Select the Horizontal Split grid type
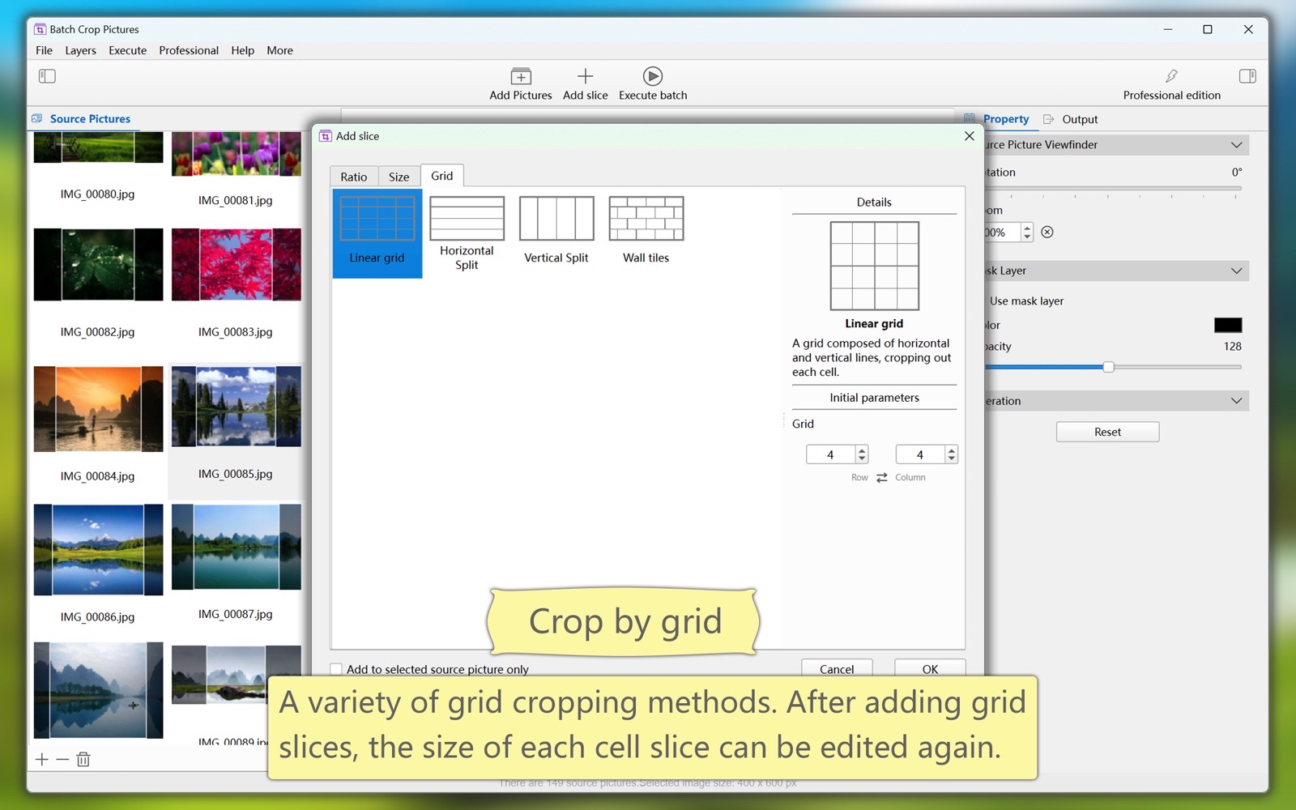The image size is (1296, 810). coord(467,232)
